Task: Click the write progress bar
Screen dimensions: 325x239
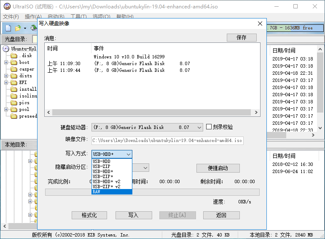Action: tap(152, 192)
